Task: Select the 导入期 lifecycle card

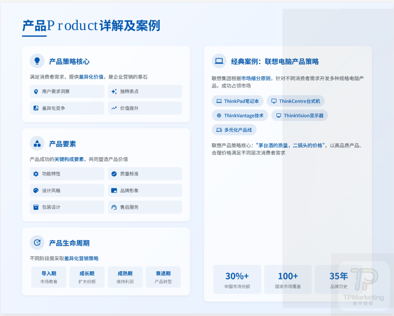Action: (49, 277)
